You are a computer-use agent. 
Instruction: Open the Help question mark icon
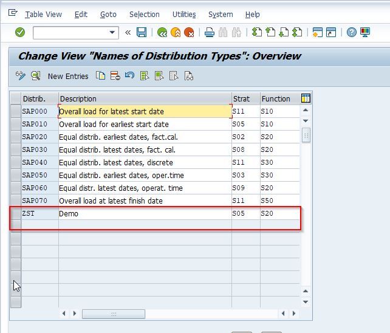coord(352,32)
